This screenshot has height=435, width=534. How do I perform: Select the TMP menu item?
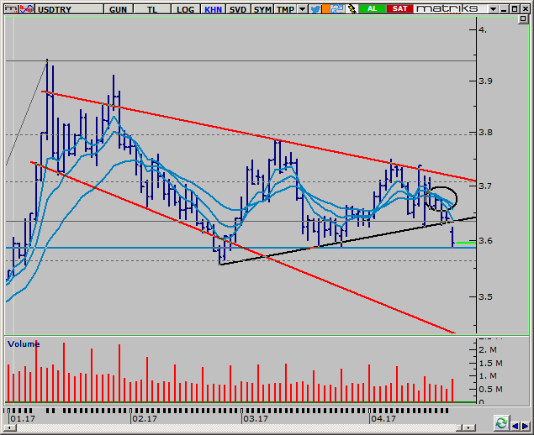click(286, 8)
